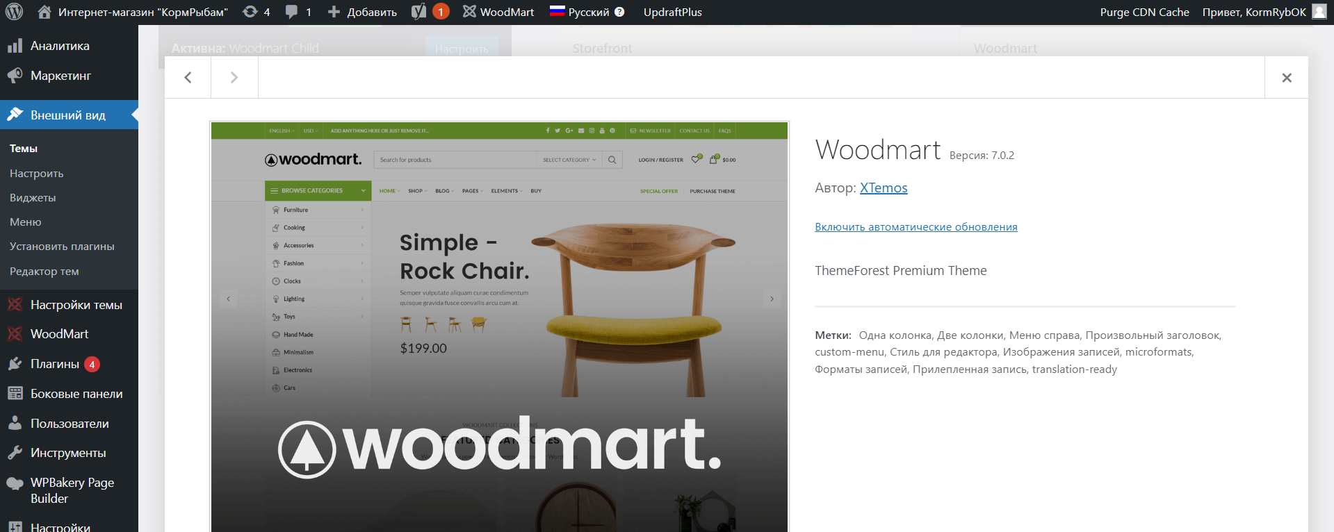Open WoodMart in the top admin bar
Screen dimensions: 1334x532
click(x=499, y=12)
